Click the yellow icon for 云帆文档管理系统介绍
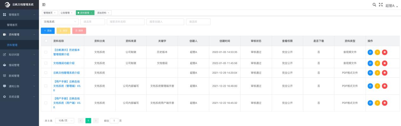The height and width of the screenshot is (126, 401). pos(378,73)
